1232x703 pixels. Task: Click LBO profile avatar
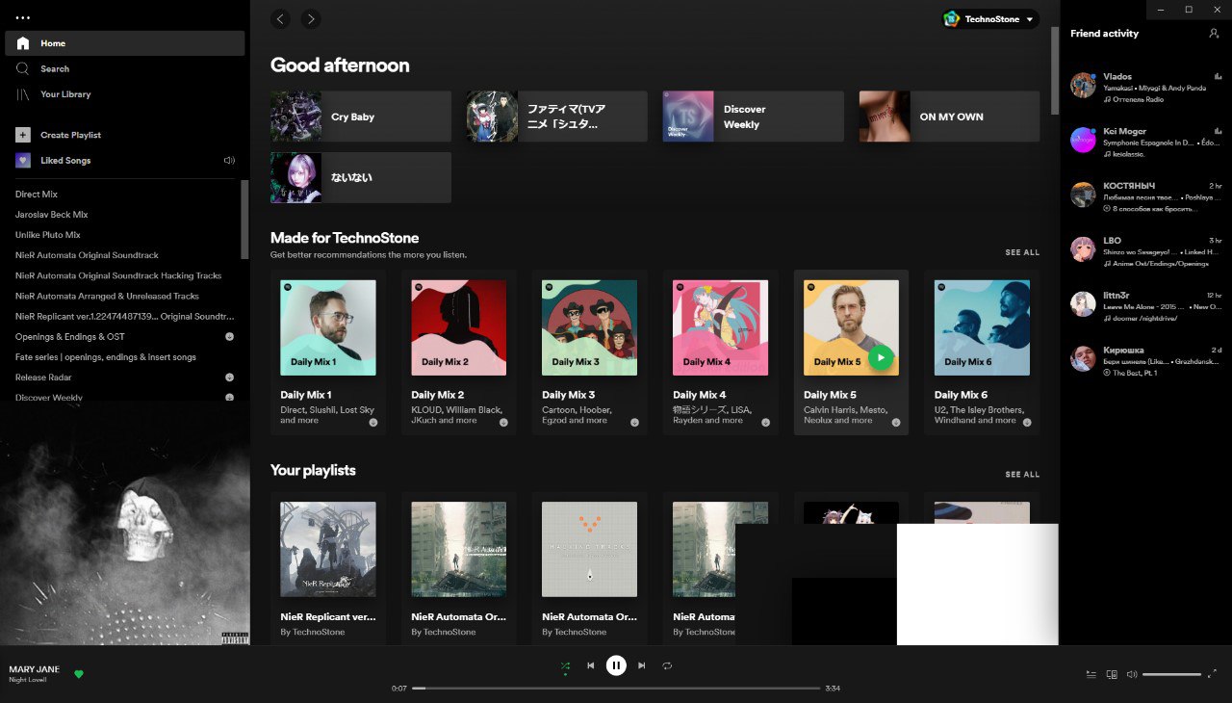tap(1083, 248)
